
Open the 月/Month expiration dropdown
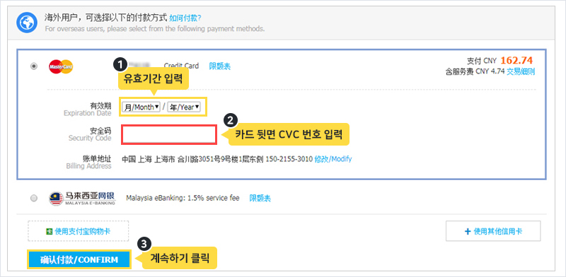(x=141, y=107)
